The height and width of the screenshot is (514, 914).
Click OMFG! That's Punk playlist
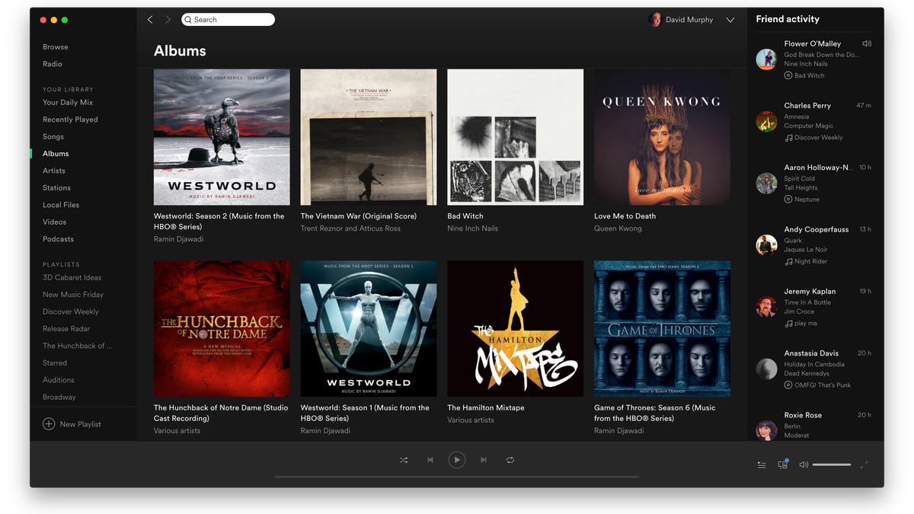823,385
